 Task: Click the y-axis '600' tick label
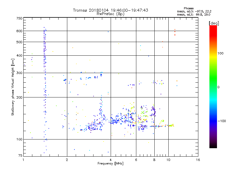20,31
